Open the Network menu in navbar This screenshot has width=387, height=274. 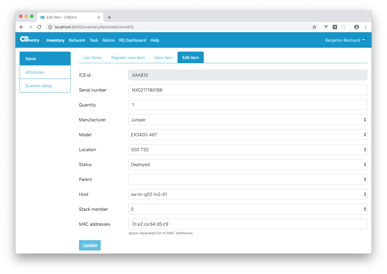pos(77,40)
